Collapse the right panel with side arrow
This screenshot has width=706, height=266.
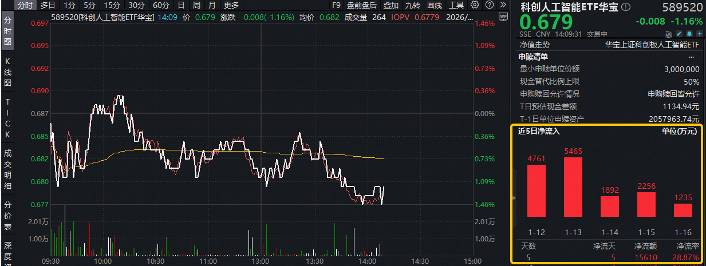pos(514,197)
